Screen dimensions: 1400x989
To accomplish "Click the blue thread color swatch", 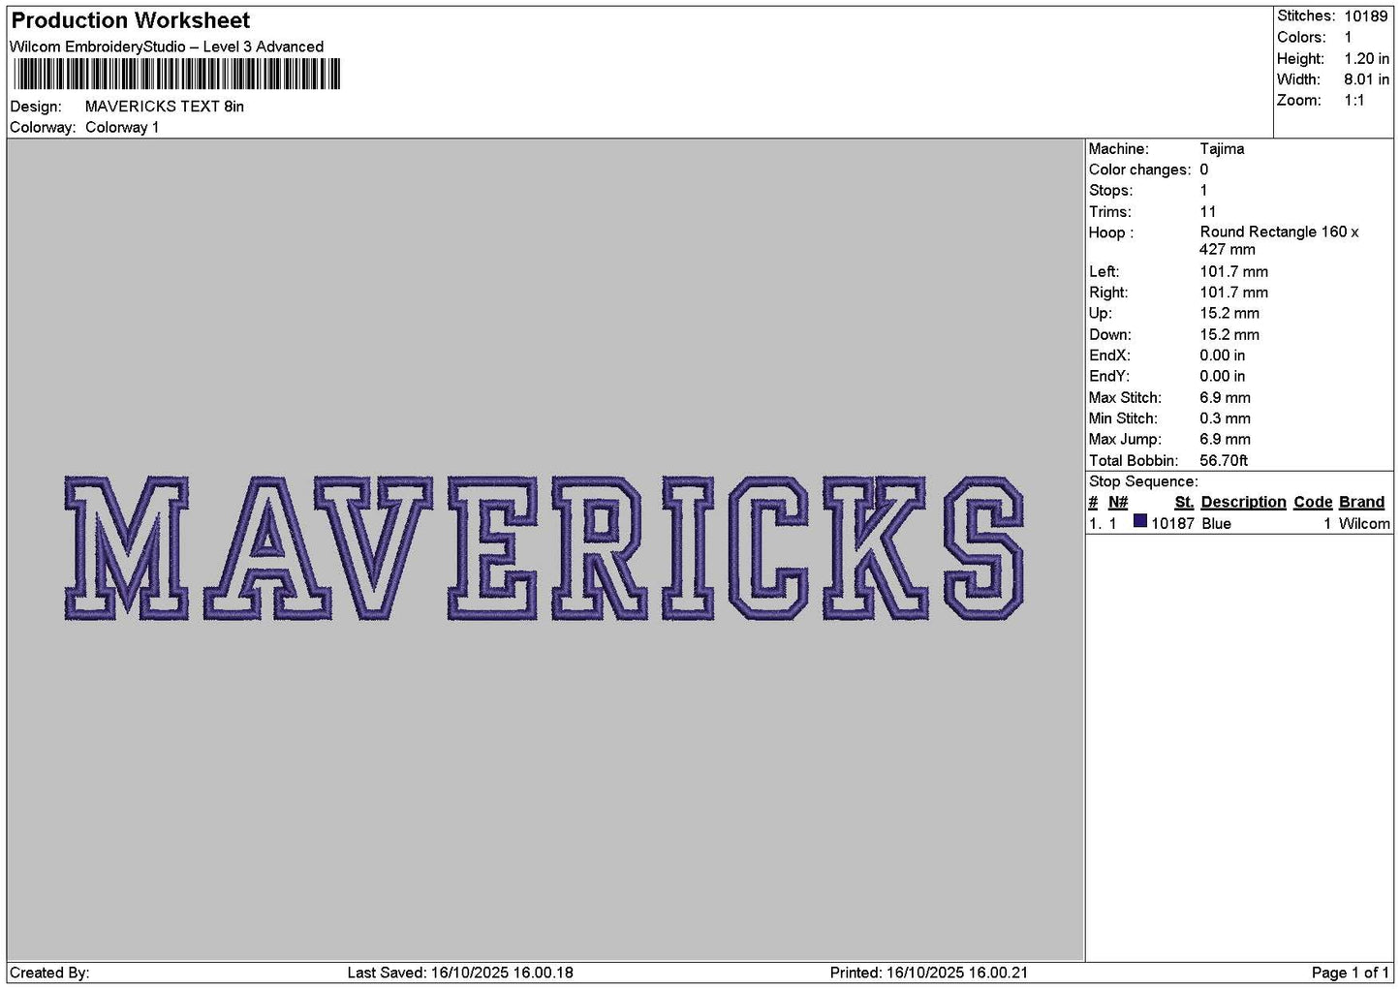I will [x=1140, y=522].
